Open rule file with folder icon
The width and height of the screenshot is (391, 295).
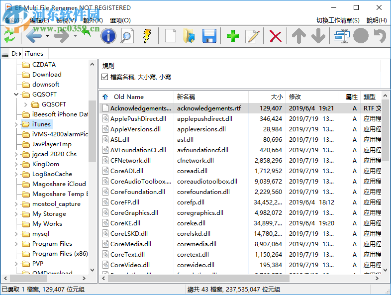(189, 36)
